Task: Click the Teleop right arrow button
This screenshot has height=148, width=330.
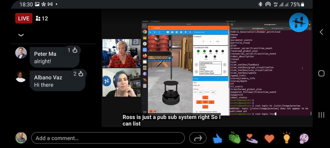Action: (211, 102)
